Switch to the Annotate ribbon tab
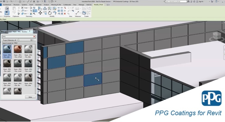This screenshot has height=122, width=225. tap(38, 5)
